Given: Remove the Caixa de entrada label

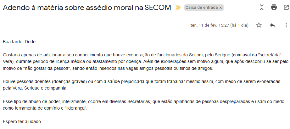Looking at the screenshot, I should pyautogui.click(x=220, y=8).
